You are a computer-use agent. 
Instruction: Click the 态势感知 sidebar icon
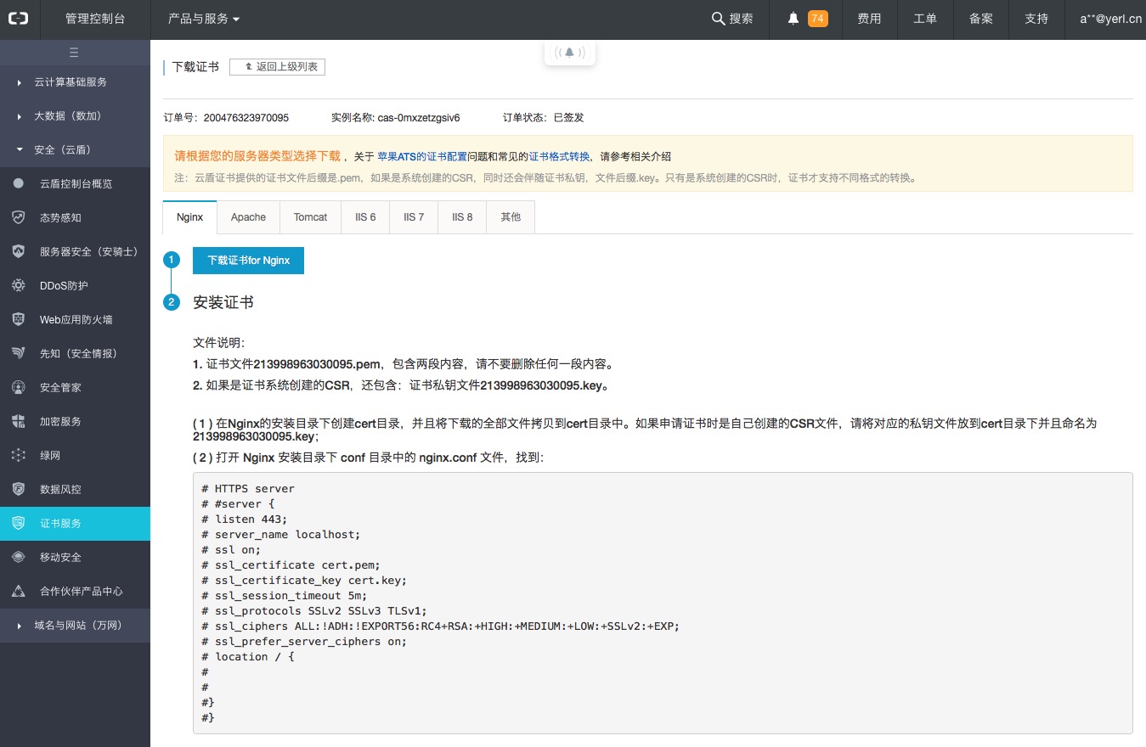click(19, 217)
